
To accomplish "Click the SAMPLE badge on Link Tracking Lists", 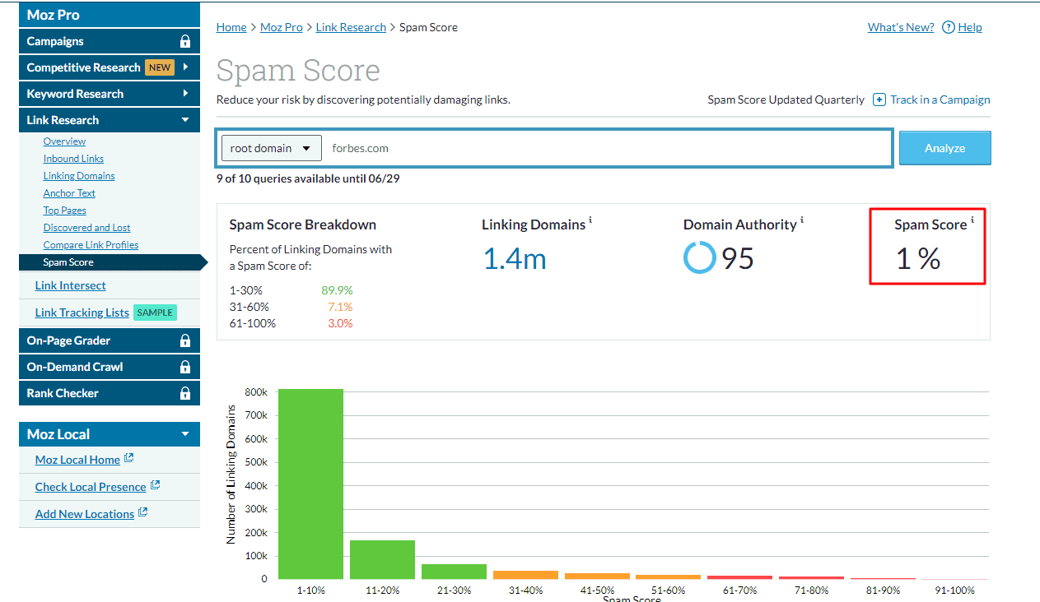I will click(155, 313).
